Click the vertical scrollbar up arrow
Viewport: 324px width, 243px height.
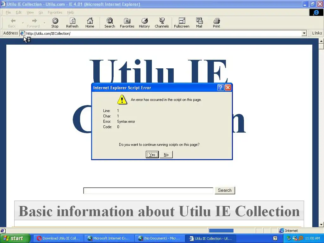(321, 41)
